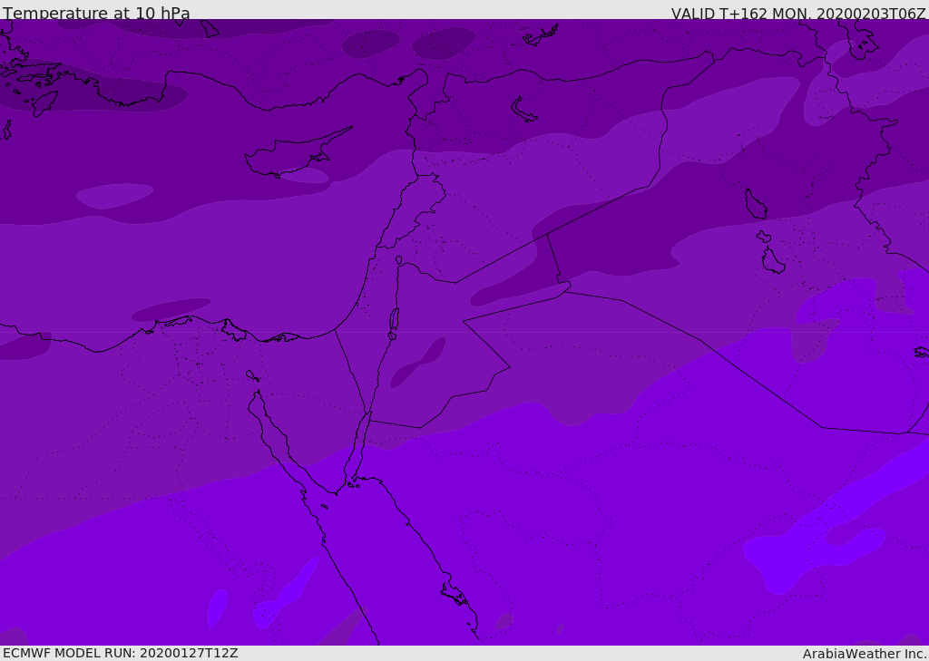Click the 'Temperature at 10 hPa' title
The width and height of the screenshot is (929, 661).
coord(96,13)
